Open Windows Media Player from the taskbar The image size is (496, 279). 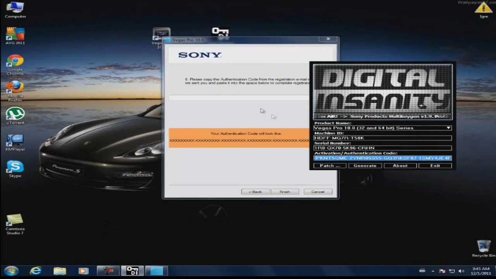pos(83,271)
